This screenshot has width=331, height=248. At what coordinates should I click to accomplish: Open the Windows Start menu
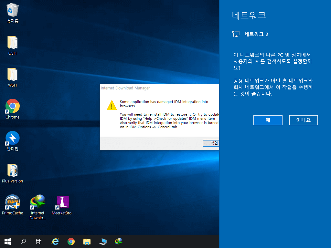click(x=8, y=242)
